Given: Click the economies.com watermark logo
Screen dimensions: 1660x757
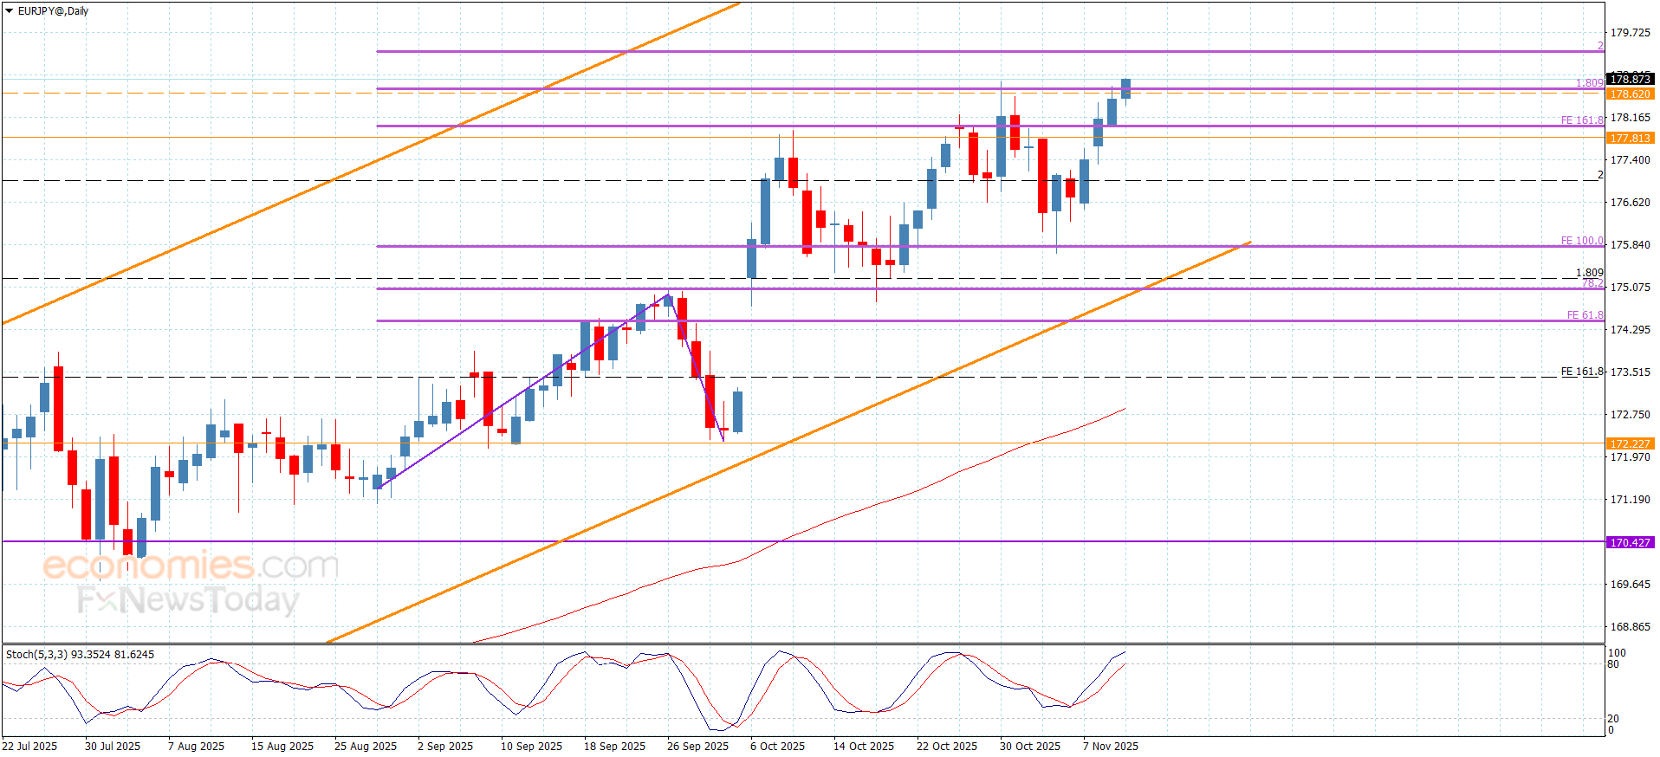Looking at the screenshot, I should [x=191, y=566].
